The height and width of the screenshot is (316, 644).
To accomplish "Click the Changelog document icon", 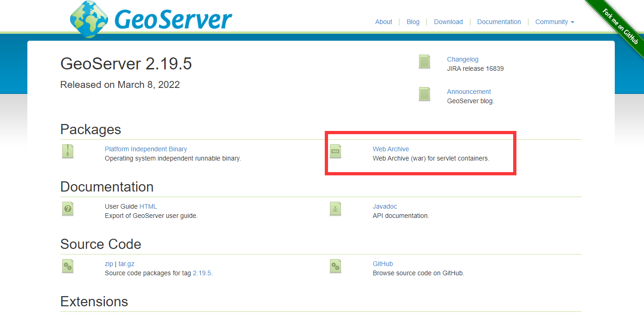I will coord(425,62).
